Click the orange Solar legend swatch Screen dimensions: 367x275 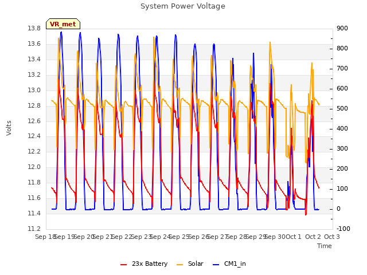tap(179, 265)
